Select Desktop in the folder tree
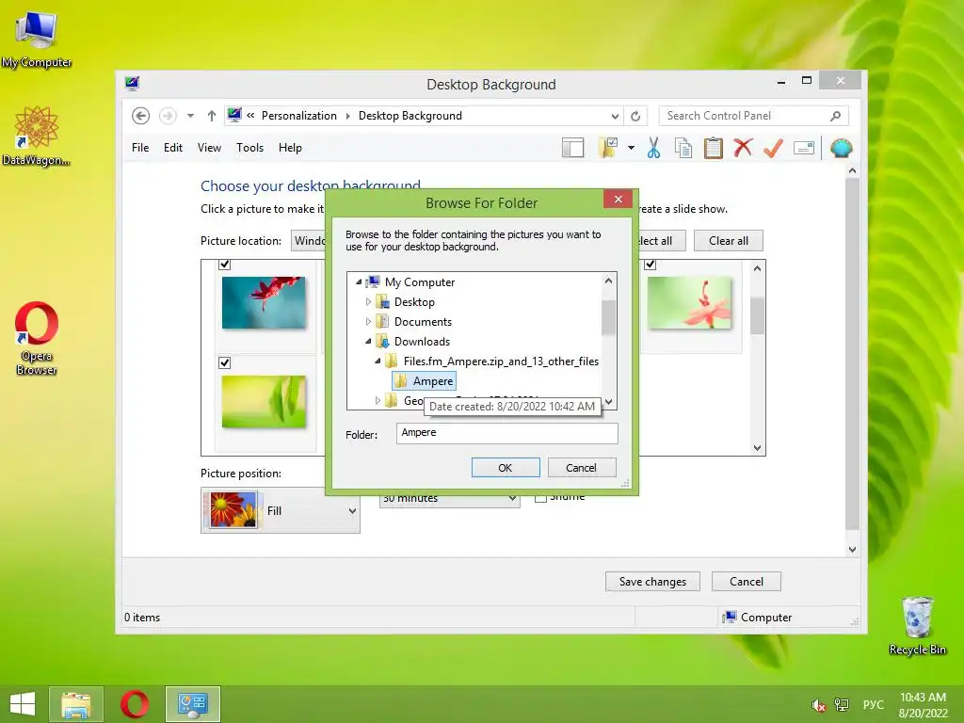The image size is (964, 723). [x=414, y=302]
